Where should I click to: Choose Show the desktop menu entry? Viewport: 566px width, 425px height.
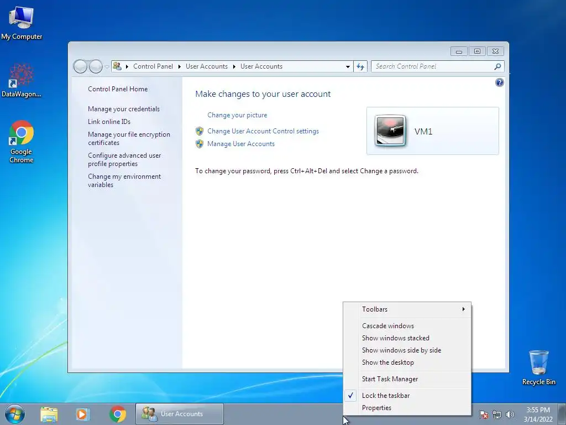tap(407, 362)
